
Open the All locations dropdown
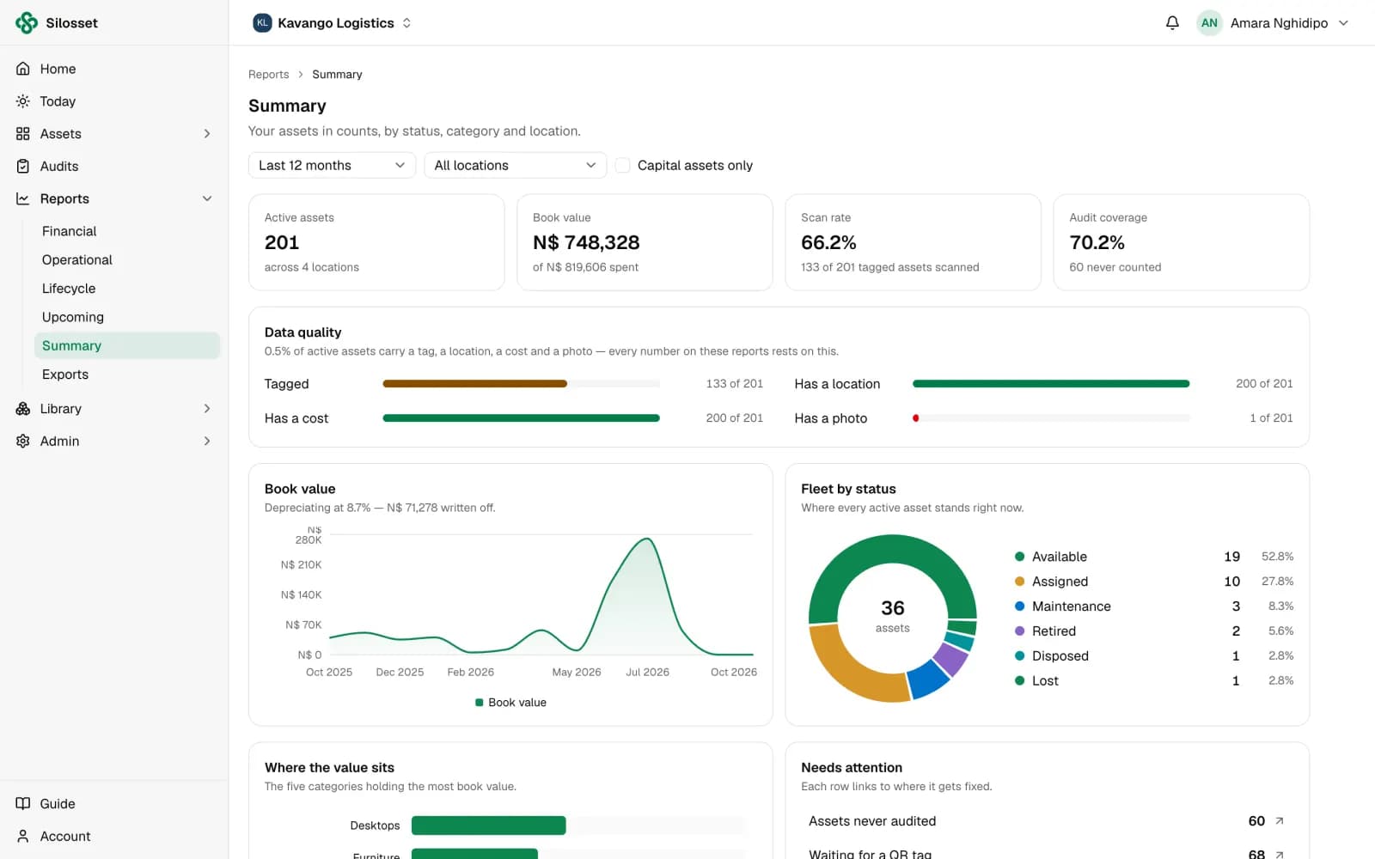tap(516, 166)
